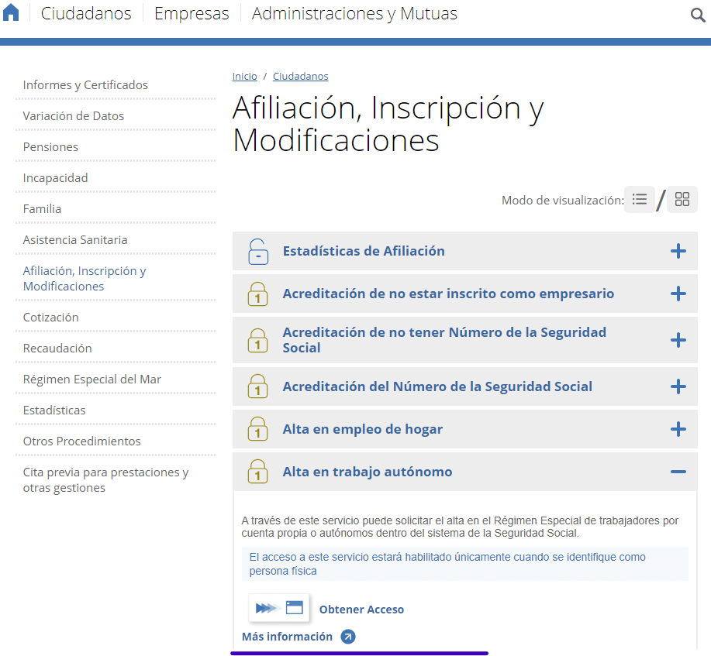Select Variación de Datos in sidebar
Screen dimensions: 711x656
pos(74,116)
